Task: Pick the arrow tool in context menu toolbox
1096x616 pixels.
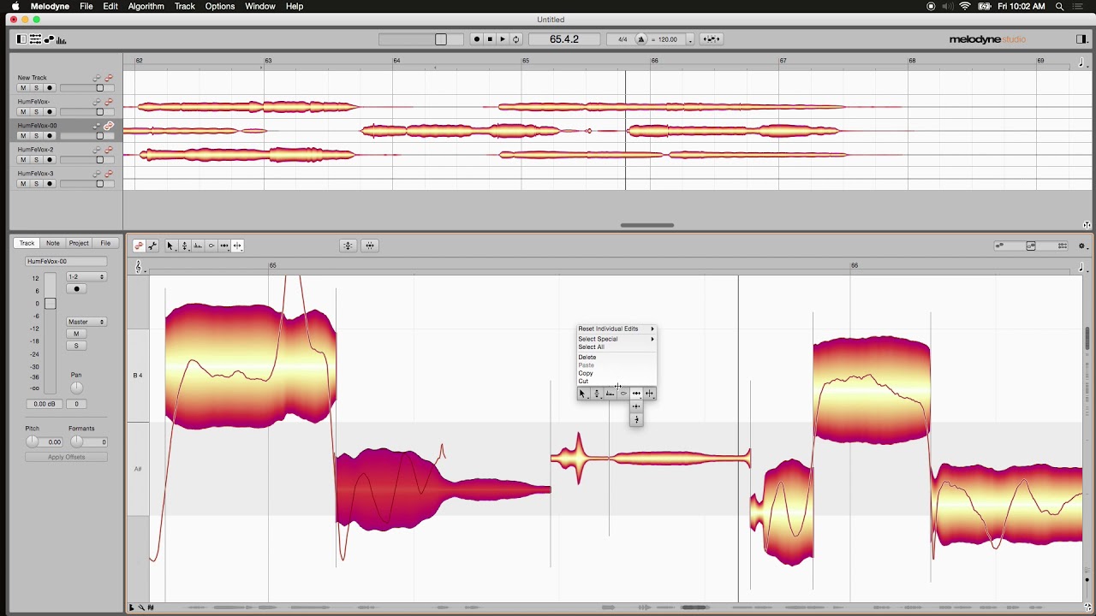Action: point(583,394)
